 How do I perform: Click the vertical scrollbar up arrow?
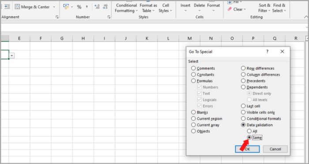(307, 38)
